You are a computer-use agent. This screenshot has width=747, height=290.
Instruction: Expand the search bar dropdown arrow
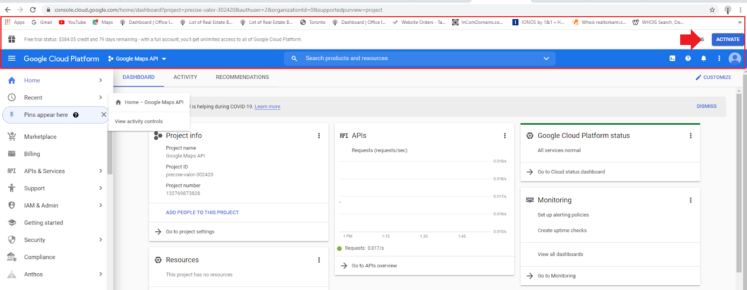[x=546, y=58]
